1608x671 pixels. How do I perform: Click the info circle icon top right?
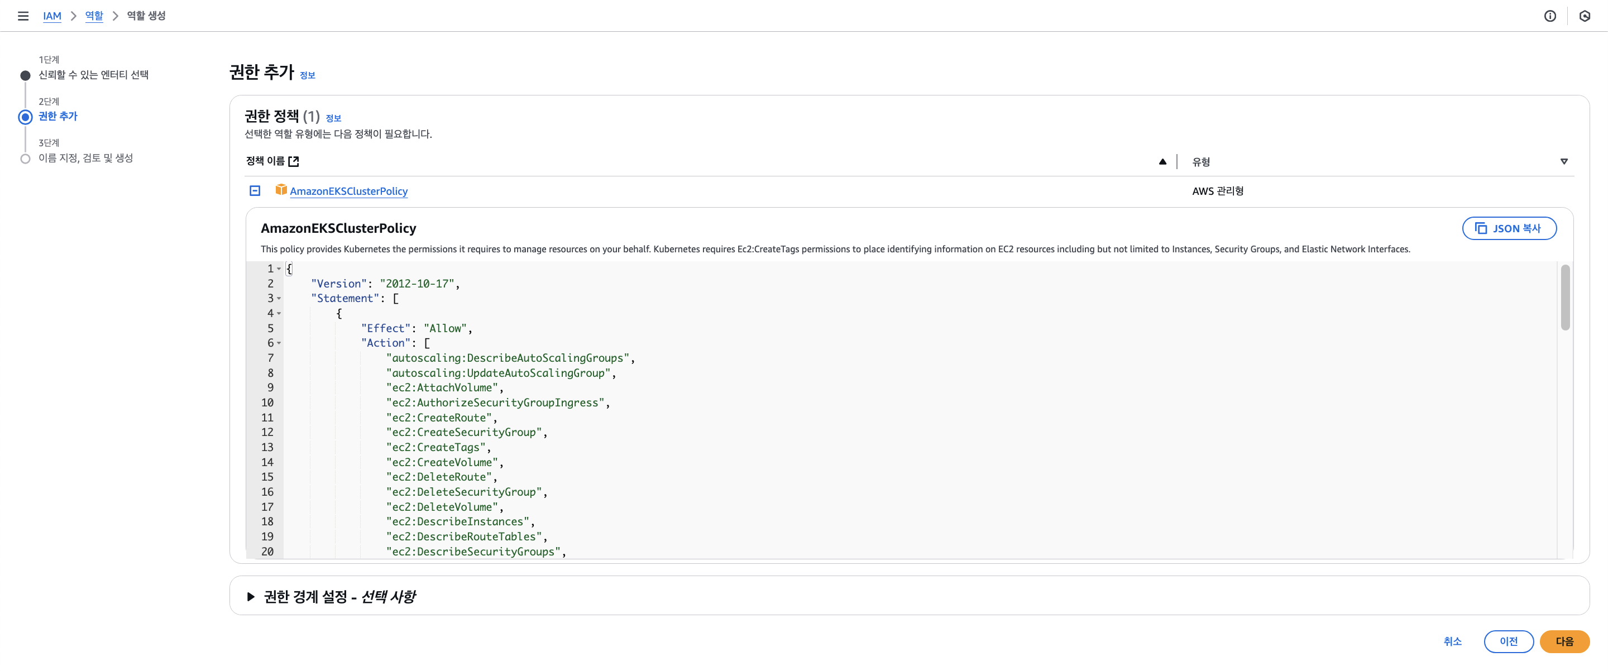click(1549, 16)
